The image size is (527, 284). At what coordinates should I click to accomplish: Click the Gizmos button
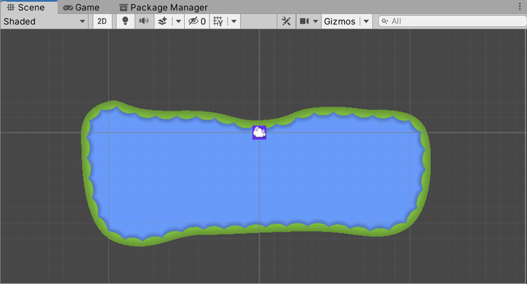[x=339, y=21]
